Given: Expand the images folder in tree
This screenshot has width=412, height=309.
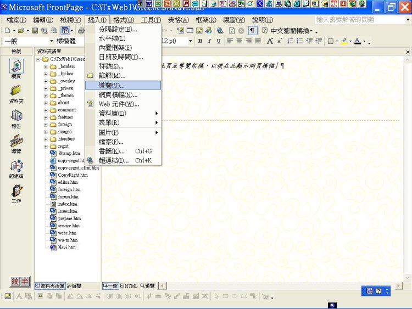Looking at the screenshot, I should pos(46,132).
